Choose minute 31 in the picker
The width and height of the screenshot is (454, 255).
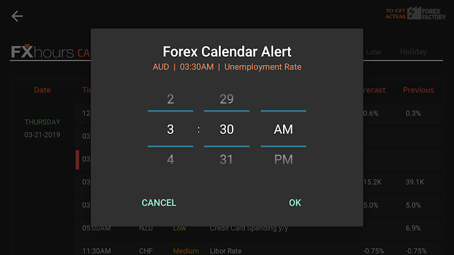(x=227, y=159)
